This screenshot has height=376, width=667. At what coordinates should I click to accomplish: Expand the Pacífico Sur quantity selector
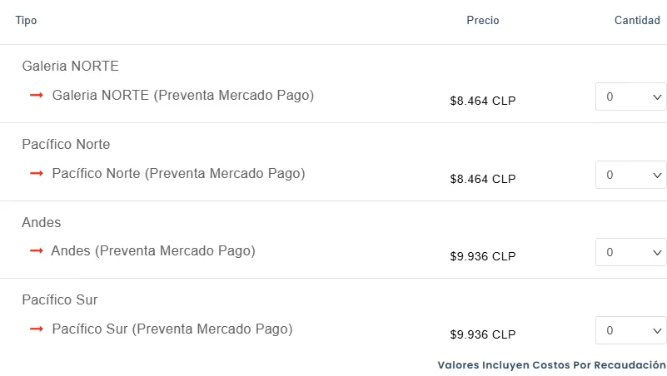[x=630, y=330]
